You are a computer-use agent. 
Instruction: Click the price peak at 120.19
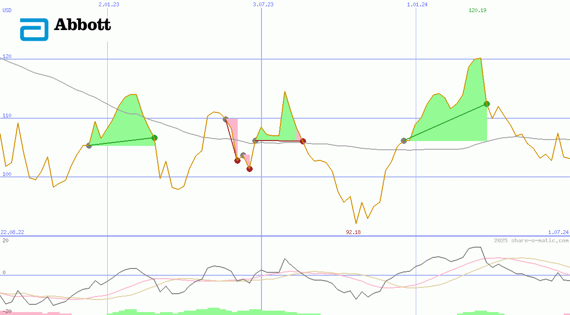coord(481,58)
